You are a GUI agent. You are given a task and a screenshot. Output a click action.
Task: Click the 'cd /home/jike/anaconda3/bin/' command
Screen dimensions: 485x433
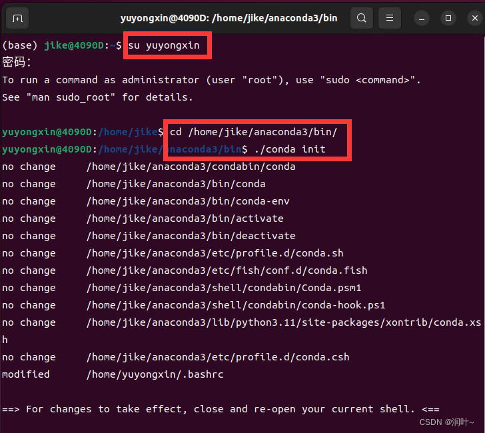253,132
